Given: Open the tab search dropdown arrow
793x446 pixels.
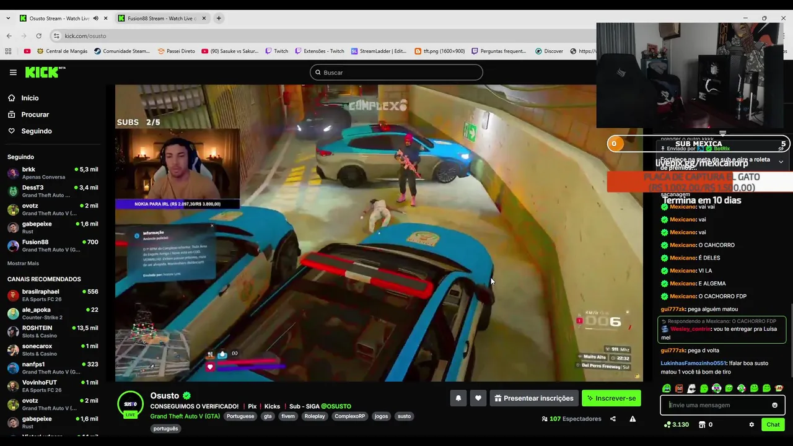Looking at the screenshot, I should pyautogui.click(x=8, y=18).
